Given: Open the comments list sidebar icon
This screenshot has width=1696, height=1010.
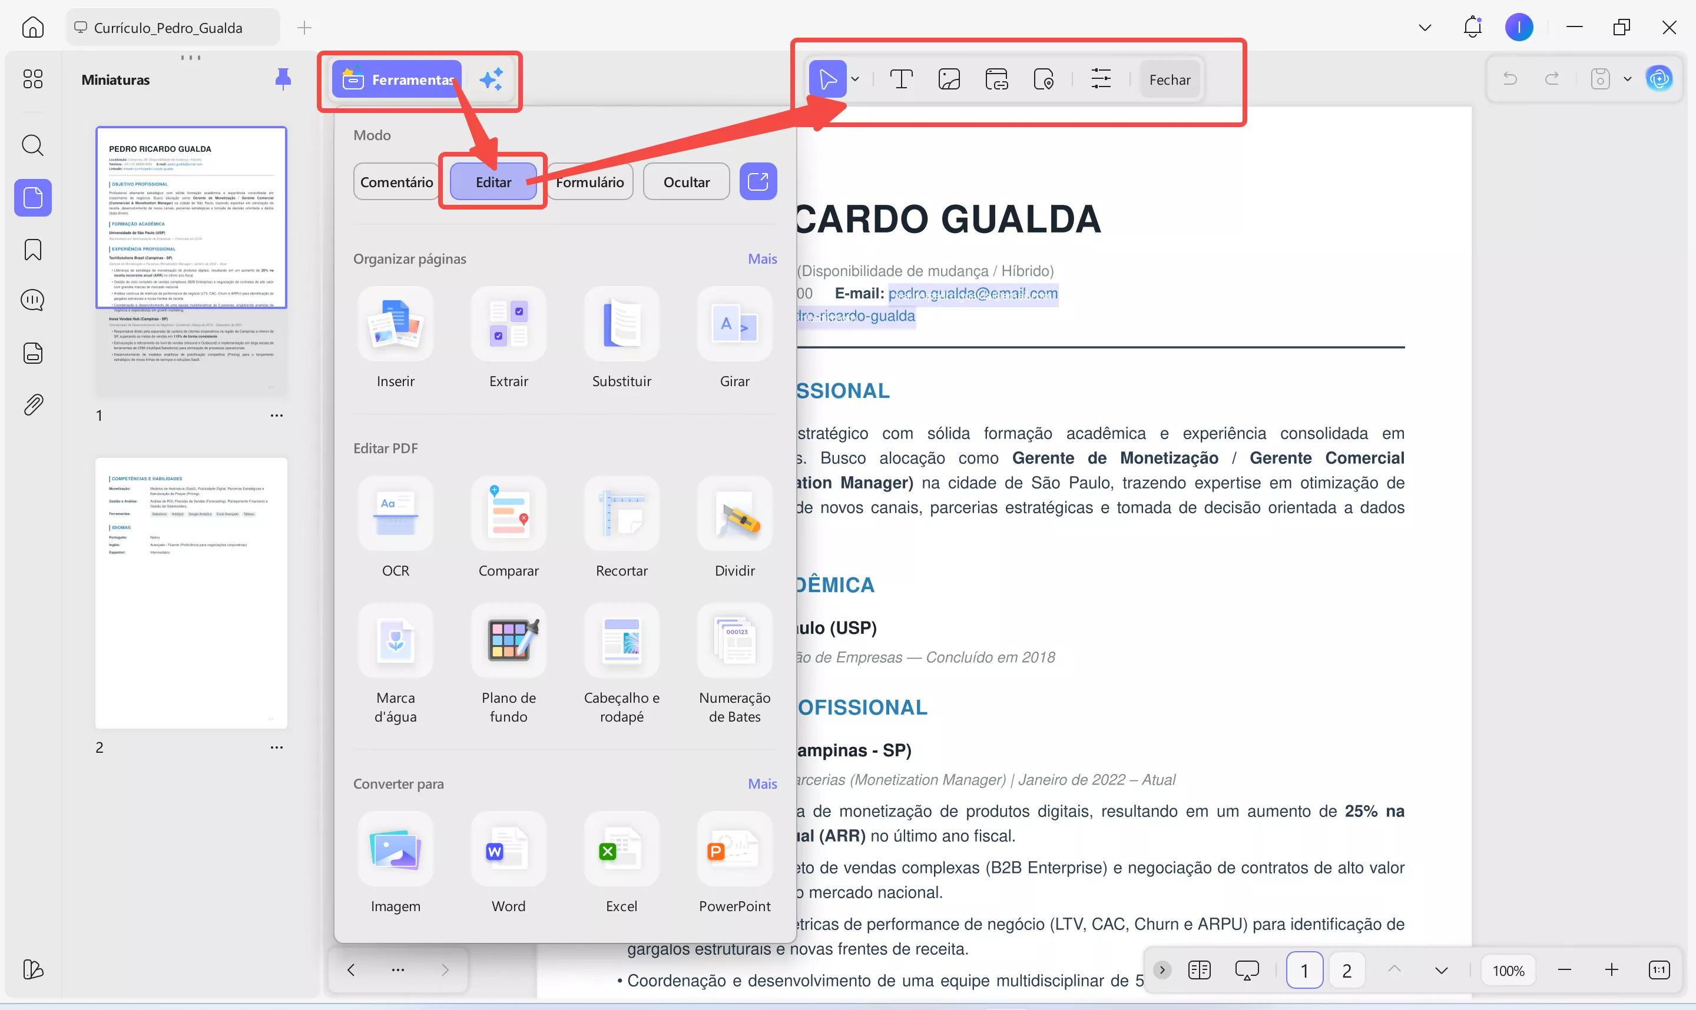Looking at the screenshot, I should 32,300.
